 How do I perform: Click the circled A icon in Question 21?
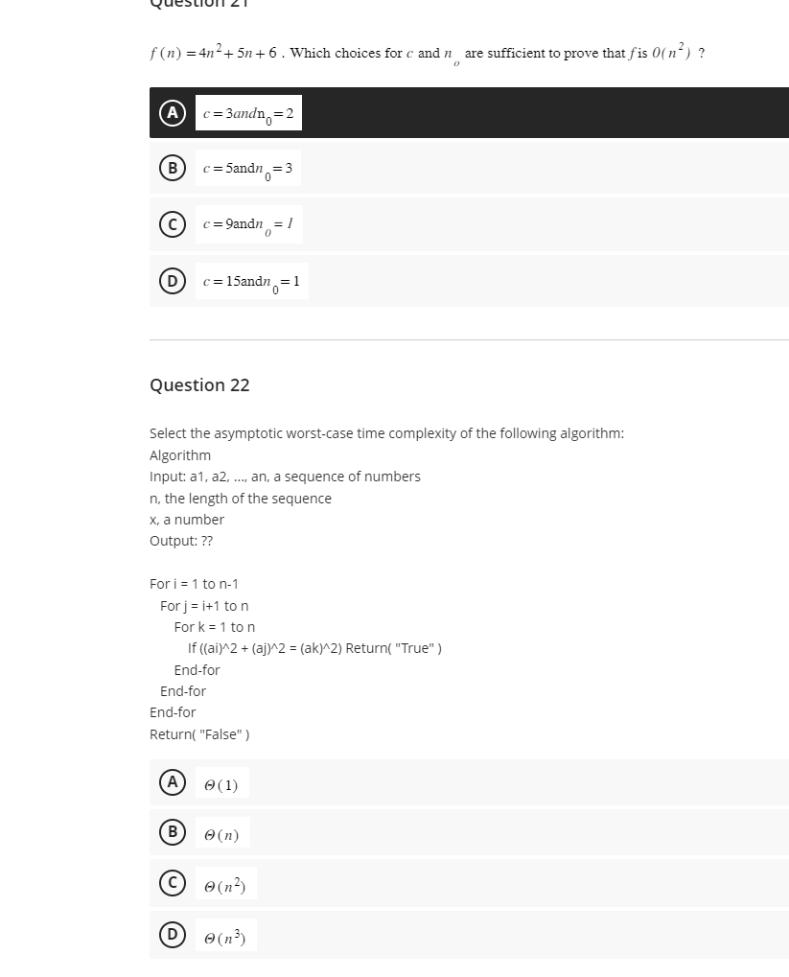[172, 112]
